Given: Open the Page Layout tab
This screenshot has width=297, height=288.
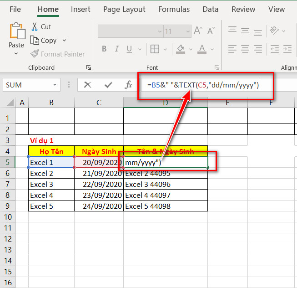Looking at the screenshot, I should pos(124,9).
